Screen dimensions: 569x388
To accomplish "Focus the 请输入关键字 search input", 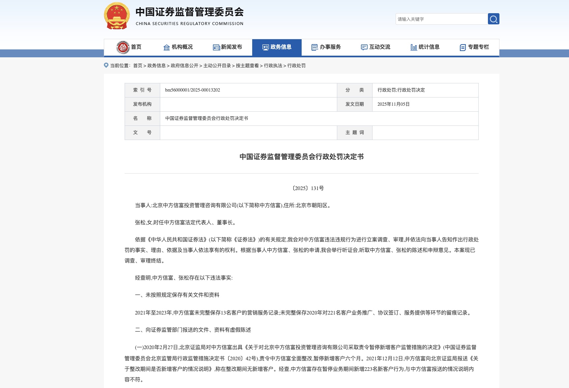I will point(442,19).
